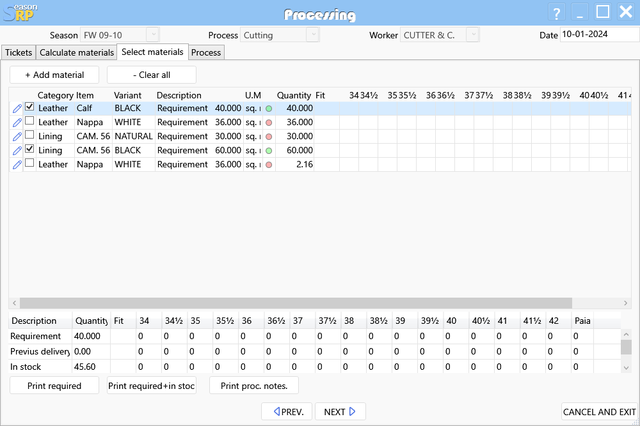The height and width of the screenshot is (426, 640).
Task: Switch to the Tickets tab
Action: (19, 52)
